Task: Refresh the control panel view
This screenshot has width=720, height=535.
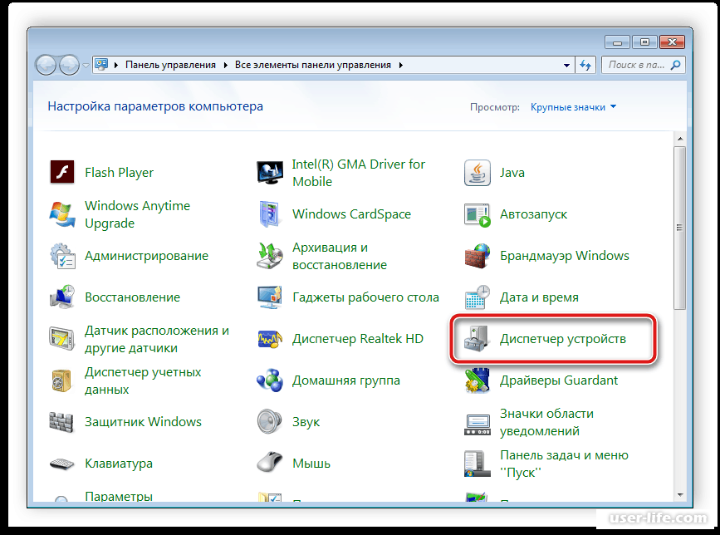Action: click(x=585, y=65)
